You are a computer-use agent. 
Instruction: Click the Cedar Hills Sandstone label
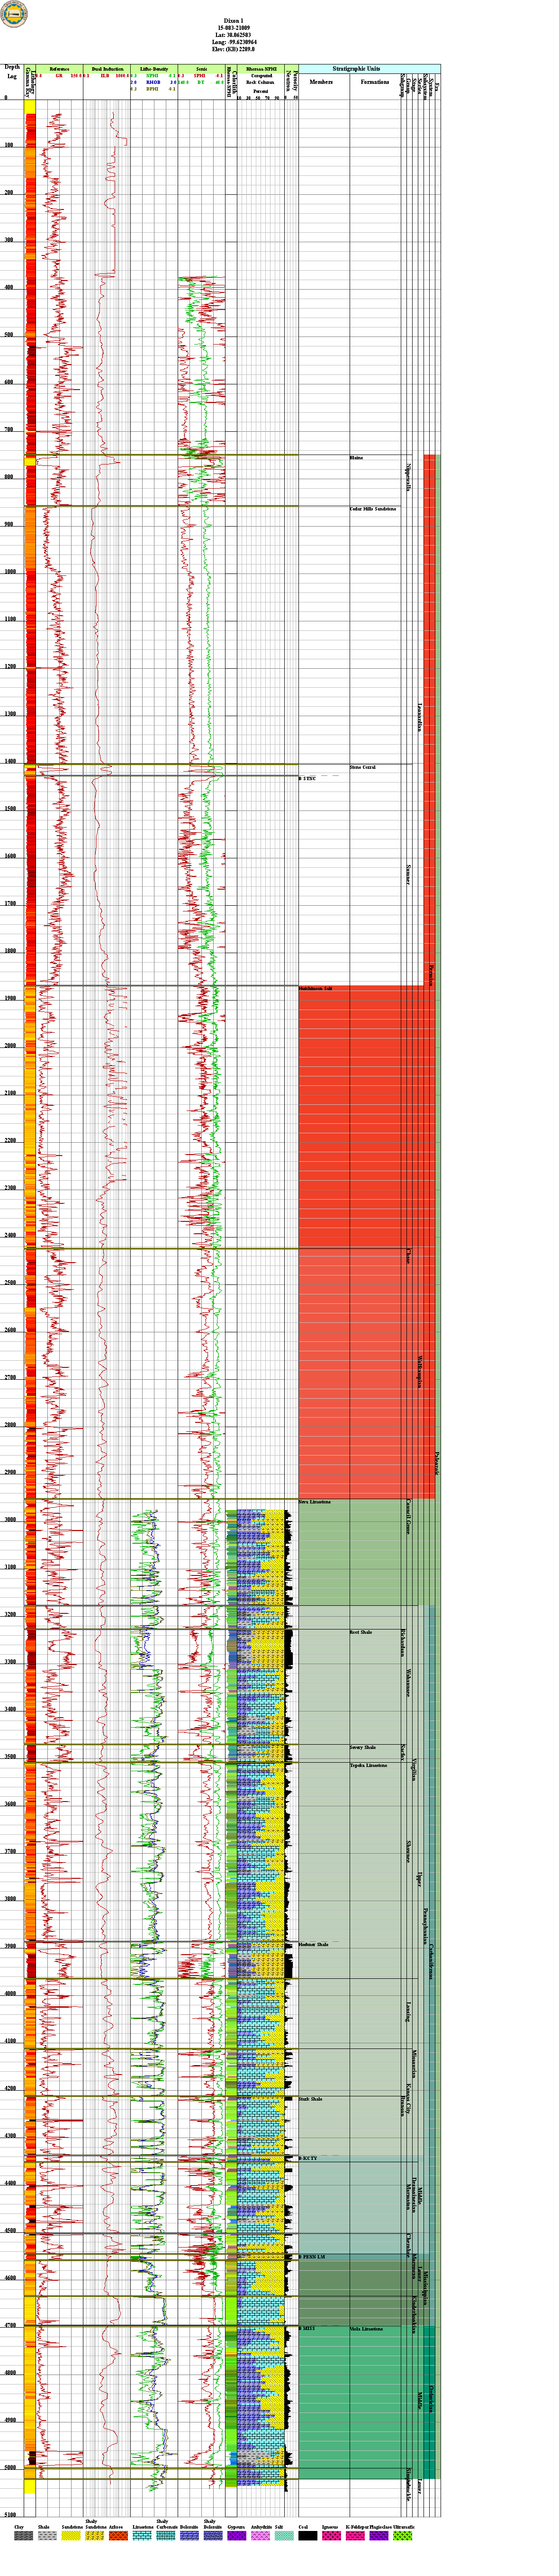point(373,509)
